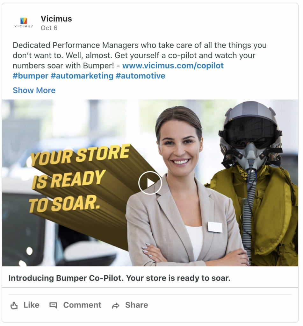Image resolution: width=303 pixels, height=326 pixels.
Task: Click the Oct 6 post date
Action: click(49, 28)
